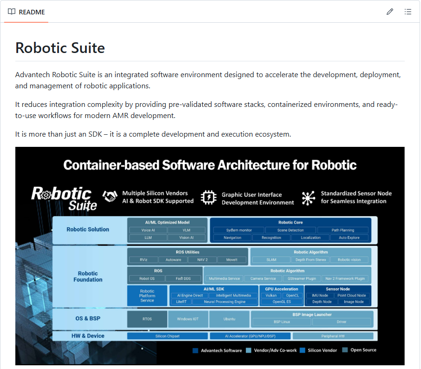Enable the RTOS option under OS & BSP

148,319
